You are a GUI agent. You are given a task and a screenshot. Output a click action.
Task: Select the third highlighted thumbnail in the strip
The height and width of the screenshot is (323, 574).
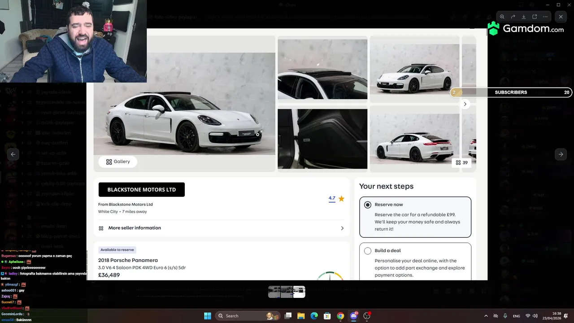click(299, 292)
